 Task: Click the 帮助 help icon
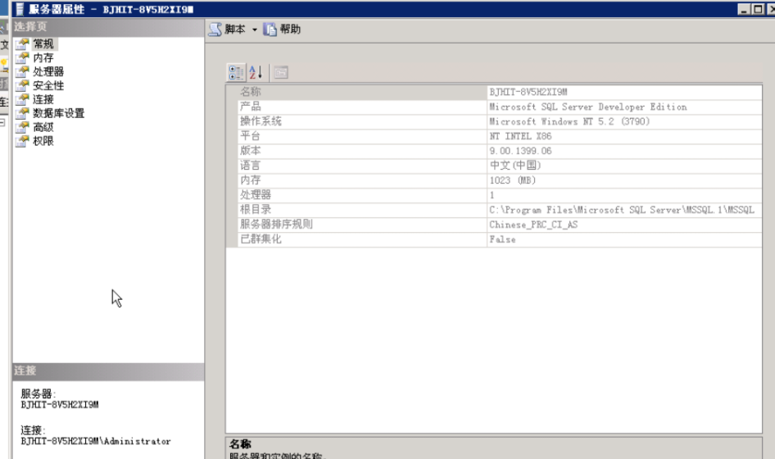coord(270,30)
